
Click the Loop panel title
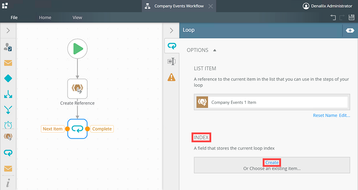[188, 30]
